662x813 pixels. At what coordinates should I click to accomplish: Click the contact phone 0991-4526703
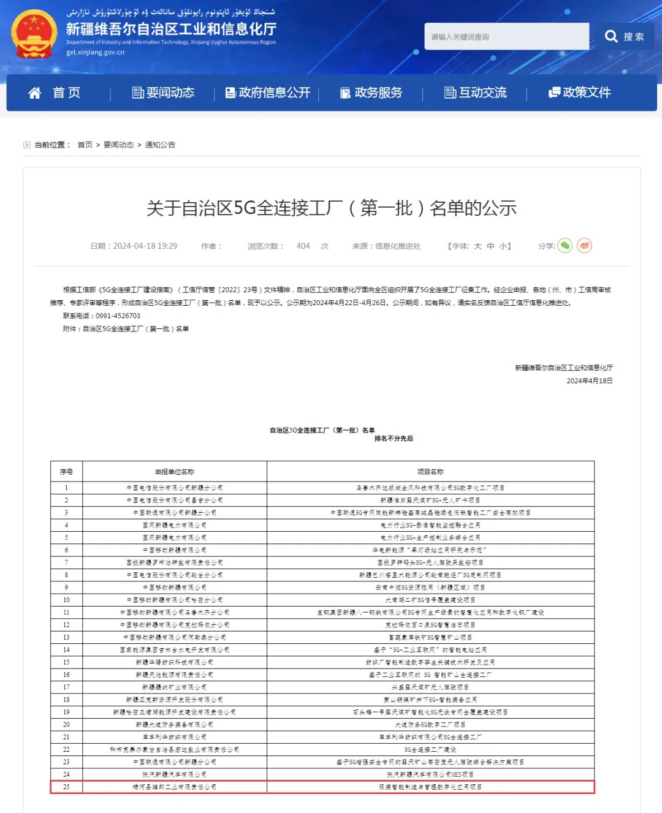click(118, 316)
